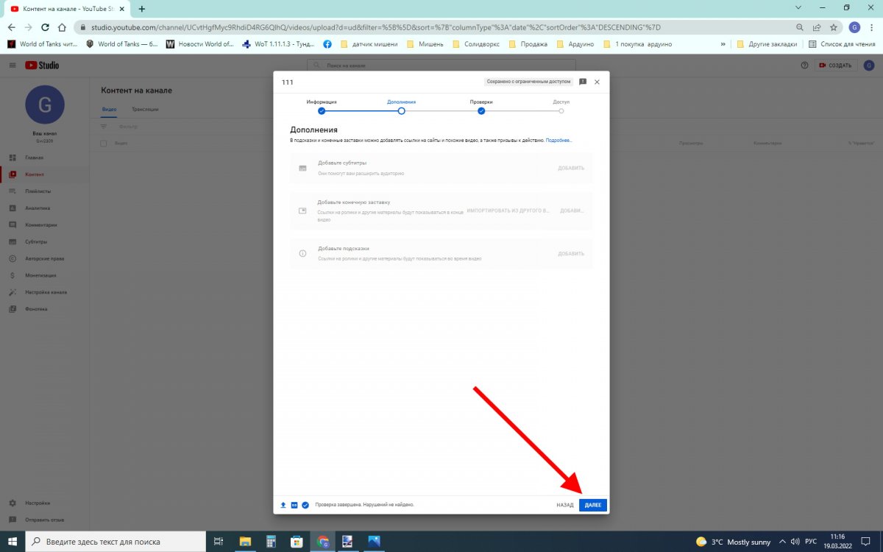Open the Chrome tab search chevron
This screenshot has height=552, width=883.
pos(799,8)
